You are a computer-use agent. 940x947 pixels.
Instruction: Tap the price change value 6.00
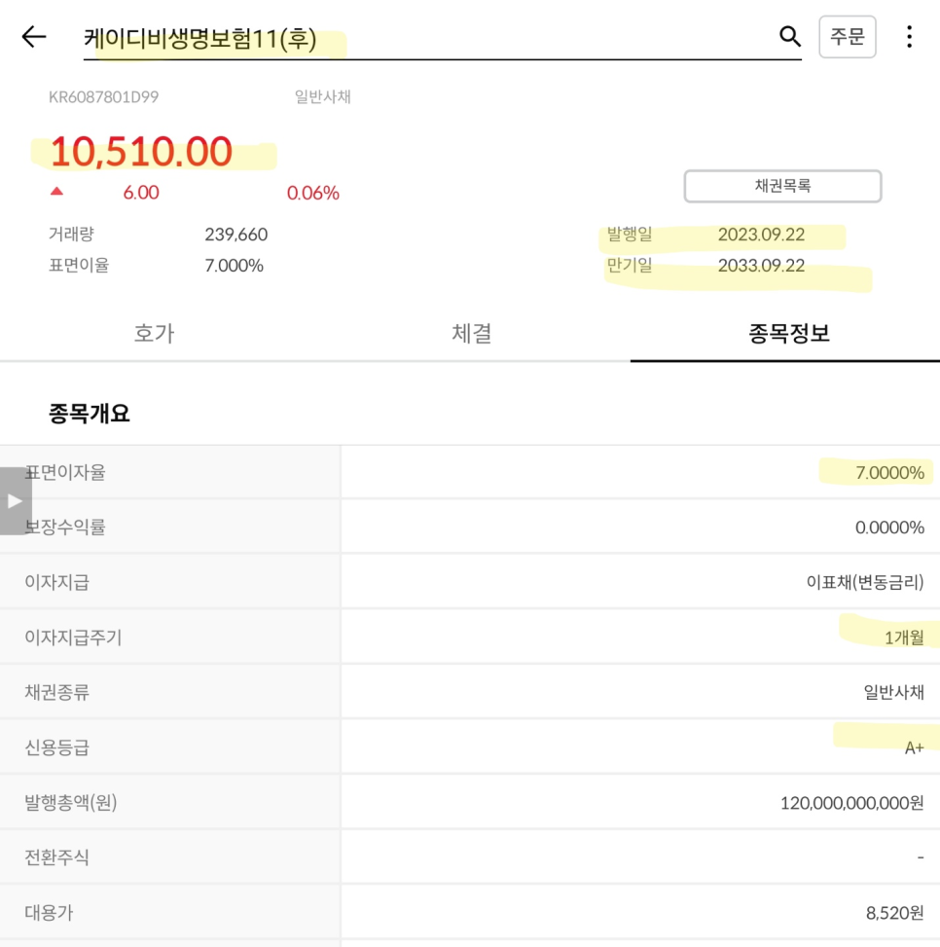[141, 193]
